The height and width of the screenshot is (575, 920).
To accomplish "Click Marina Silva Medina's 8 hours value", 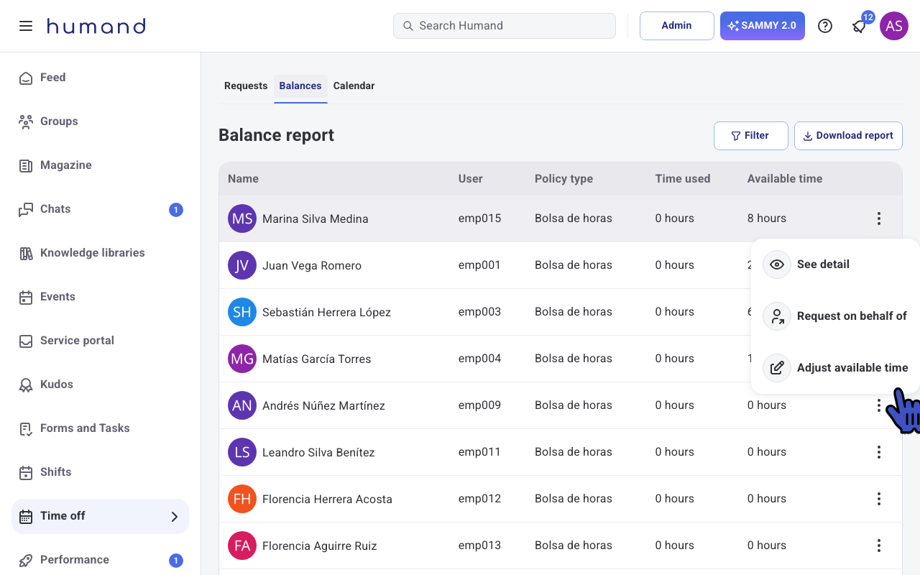I will coord(767,218).
